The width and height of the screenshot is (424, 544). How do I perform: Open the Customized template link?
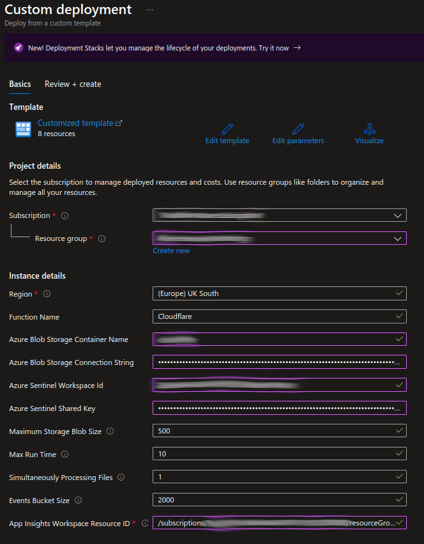pos(75,123)
